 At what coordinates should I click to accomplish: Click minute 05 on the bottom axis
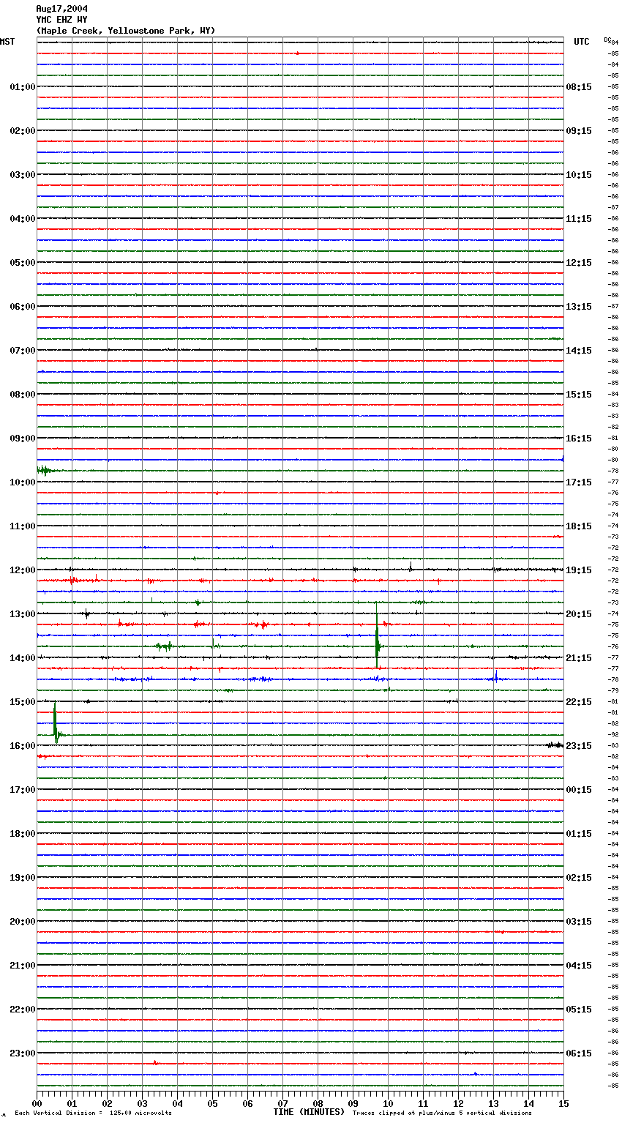(x=212, y=1103)
